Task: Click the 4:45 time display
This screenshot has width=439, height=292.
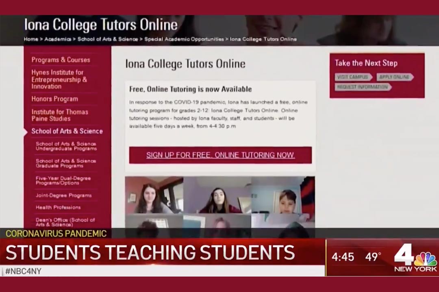Action: (343, 257)
